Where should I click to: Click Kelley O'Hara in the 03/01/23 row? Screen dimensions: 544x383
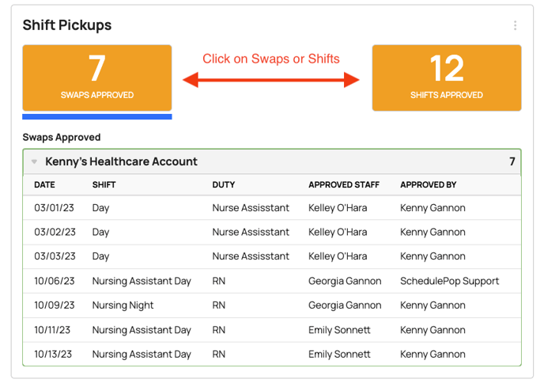coord(338,208)
